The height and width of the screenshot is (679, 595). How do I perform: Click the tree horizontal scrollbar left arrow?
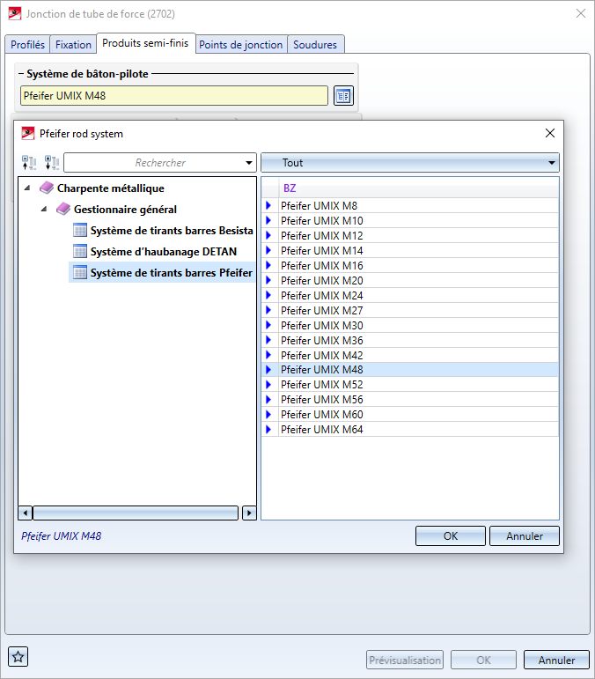click(26, 513)
